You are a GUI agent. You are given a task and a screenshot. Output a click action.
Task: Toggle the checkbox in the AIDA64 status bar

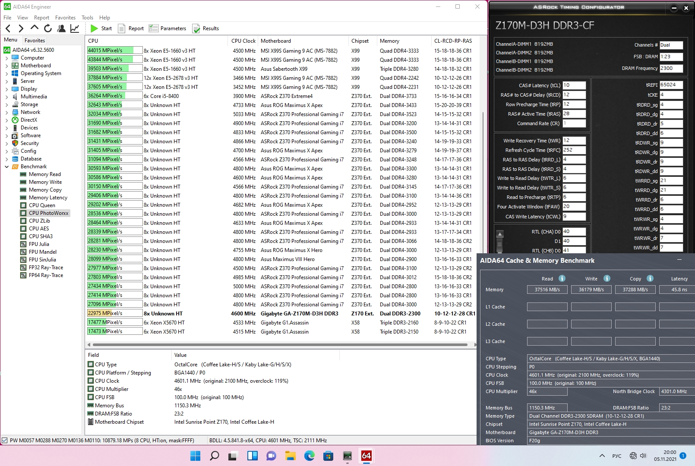pos(5,441)
